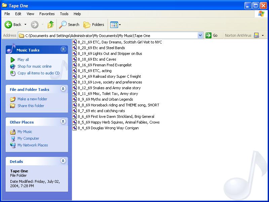The height and width of the screenshot is (202, 269).
Task: Collapse the File and Folder Tasks panel
Action: (x=63, y=89)
